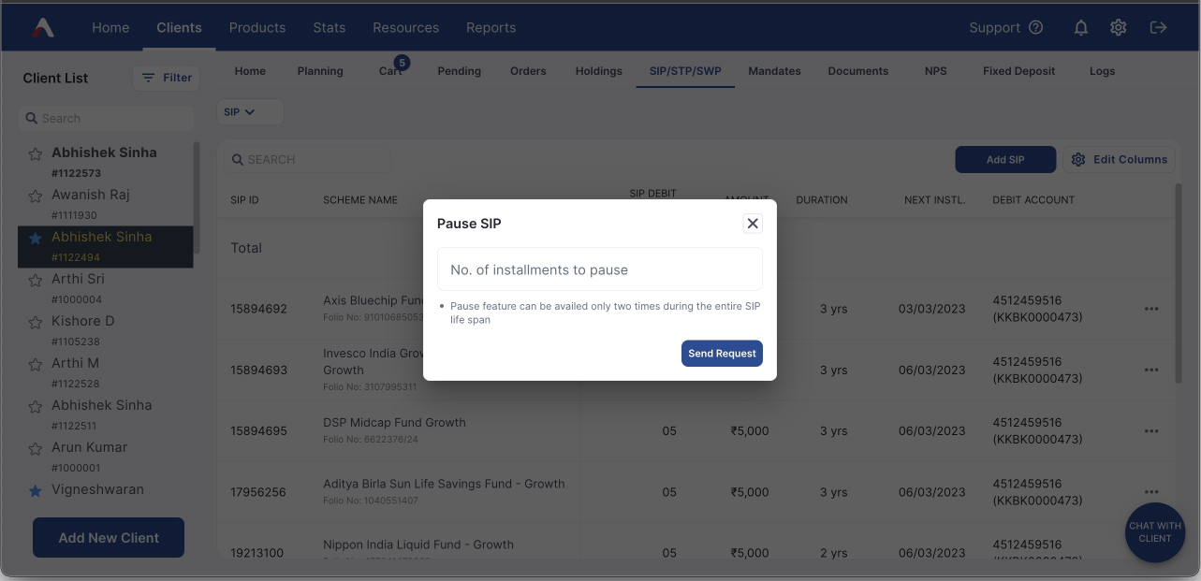This screenshot has width=1201, height=581.
Task: Open the Reports menu
Action: pyautogui.click(x=491, y=27)
